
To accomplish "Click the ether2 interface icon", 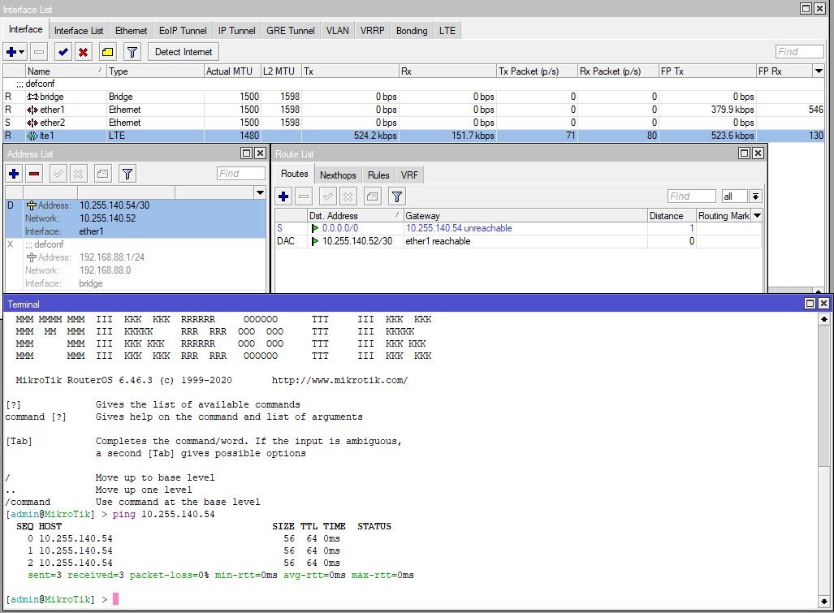I will click(32, 123).
